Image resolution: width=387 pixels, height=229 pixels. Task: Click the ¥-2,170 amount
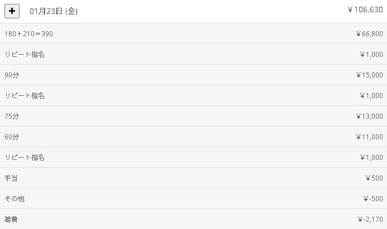tap(370, 220)
